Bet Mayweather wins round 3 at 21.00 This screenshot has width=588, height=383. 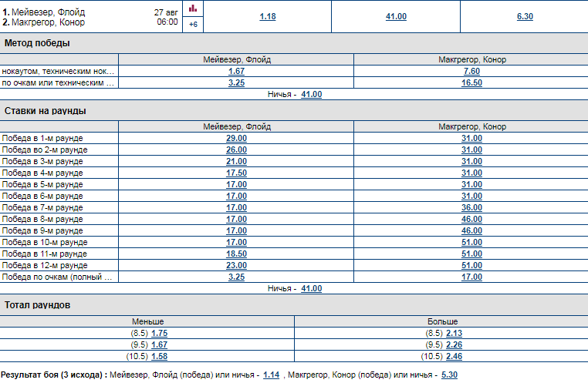(236, 161)
